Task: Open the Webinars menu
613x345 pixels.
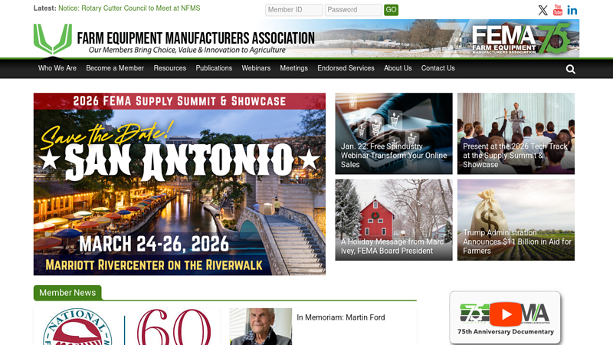Action: 256,68
